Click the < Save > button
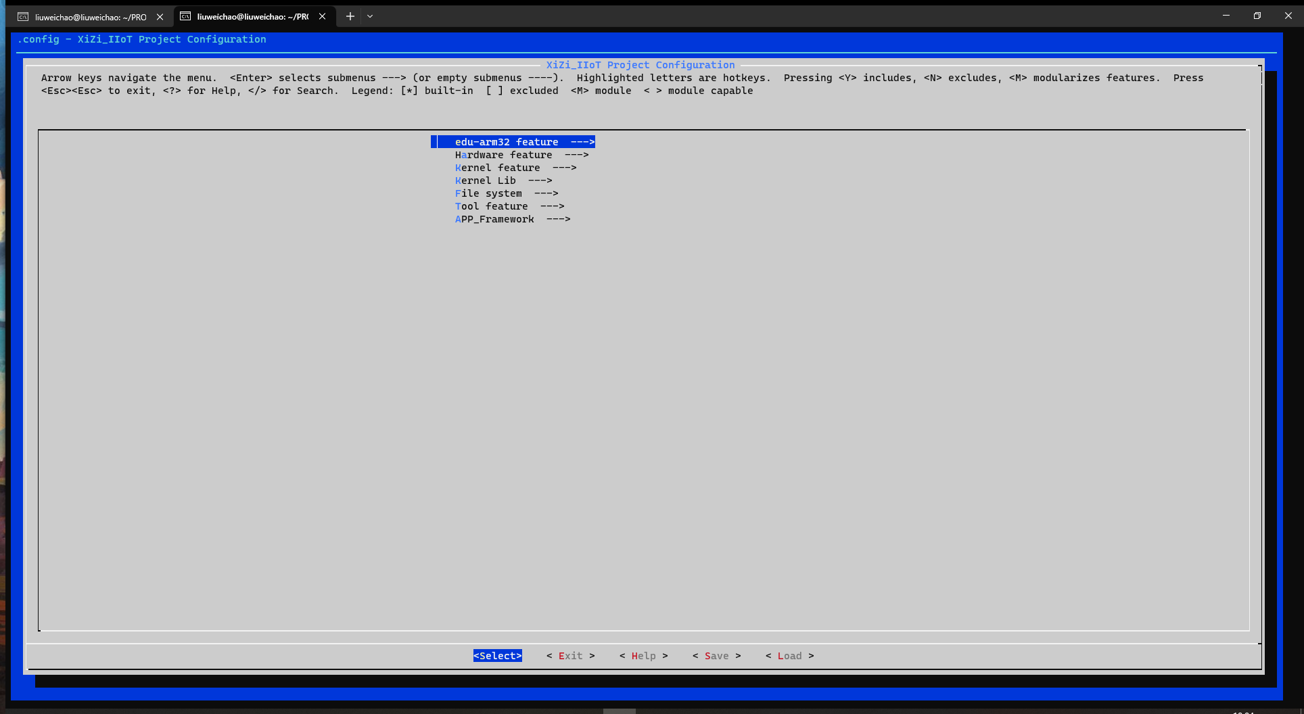Screen dimensions: 1304x714 click(x=717, y=656)
